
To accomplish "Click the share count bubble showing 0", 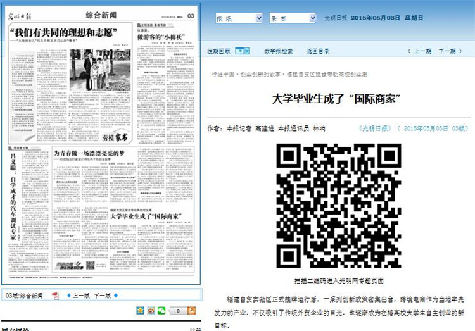I will coord(178,311).
